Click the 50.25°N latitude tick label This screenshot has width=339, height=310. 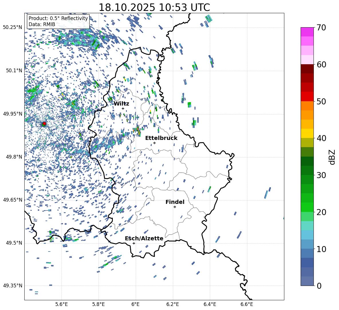(12, 27)
